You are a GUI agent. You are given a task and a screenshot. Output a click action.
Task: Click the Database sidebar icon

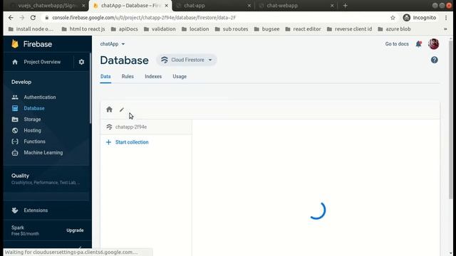(x=15, y=108)
